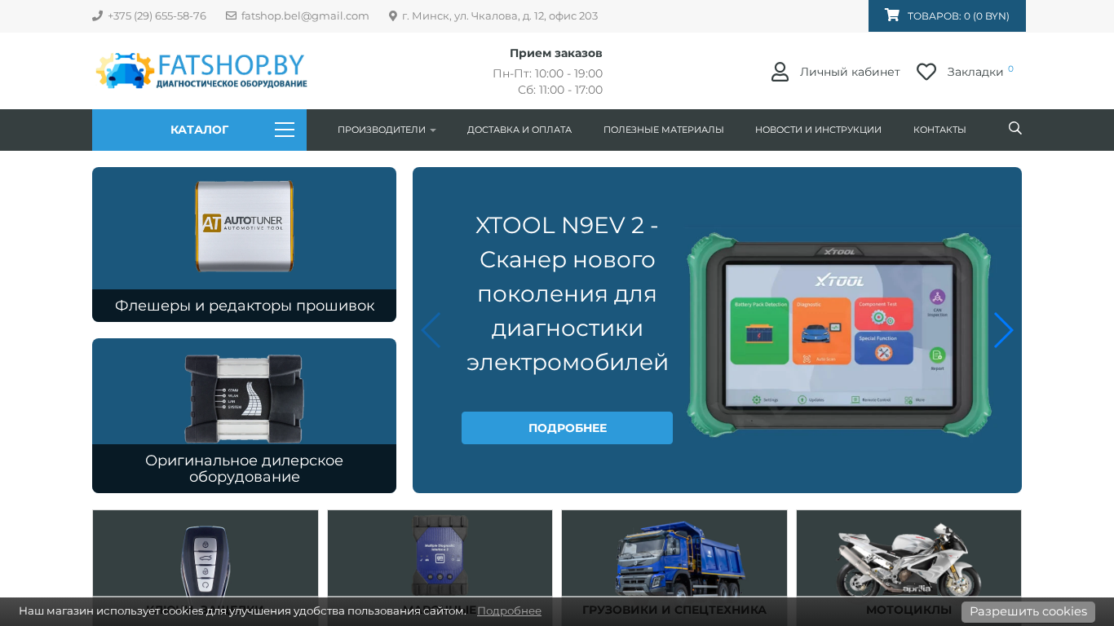Navigate to КОНТАКТЫ page
Image resolution: width=1114 pixels, height=626 pixels.
point(939,130)
